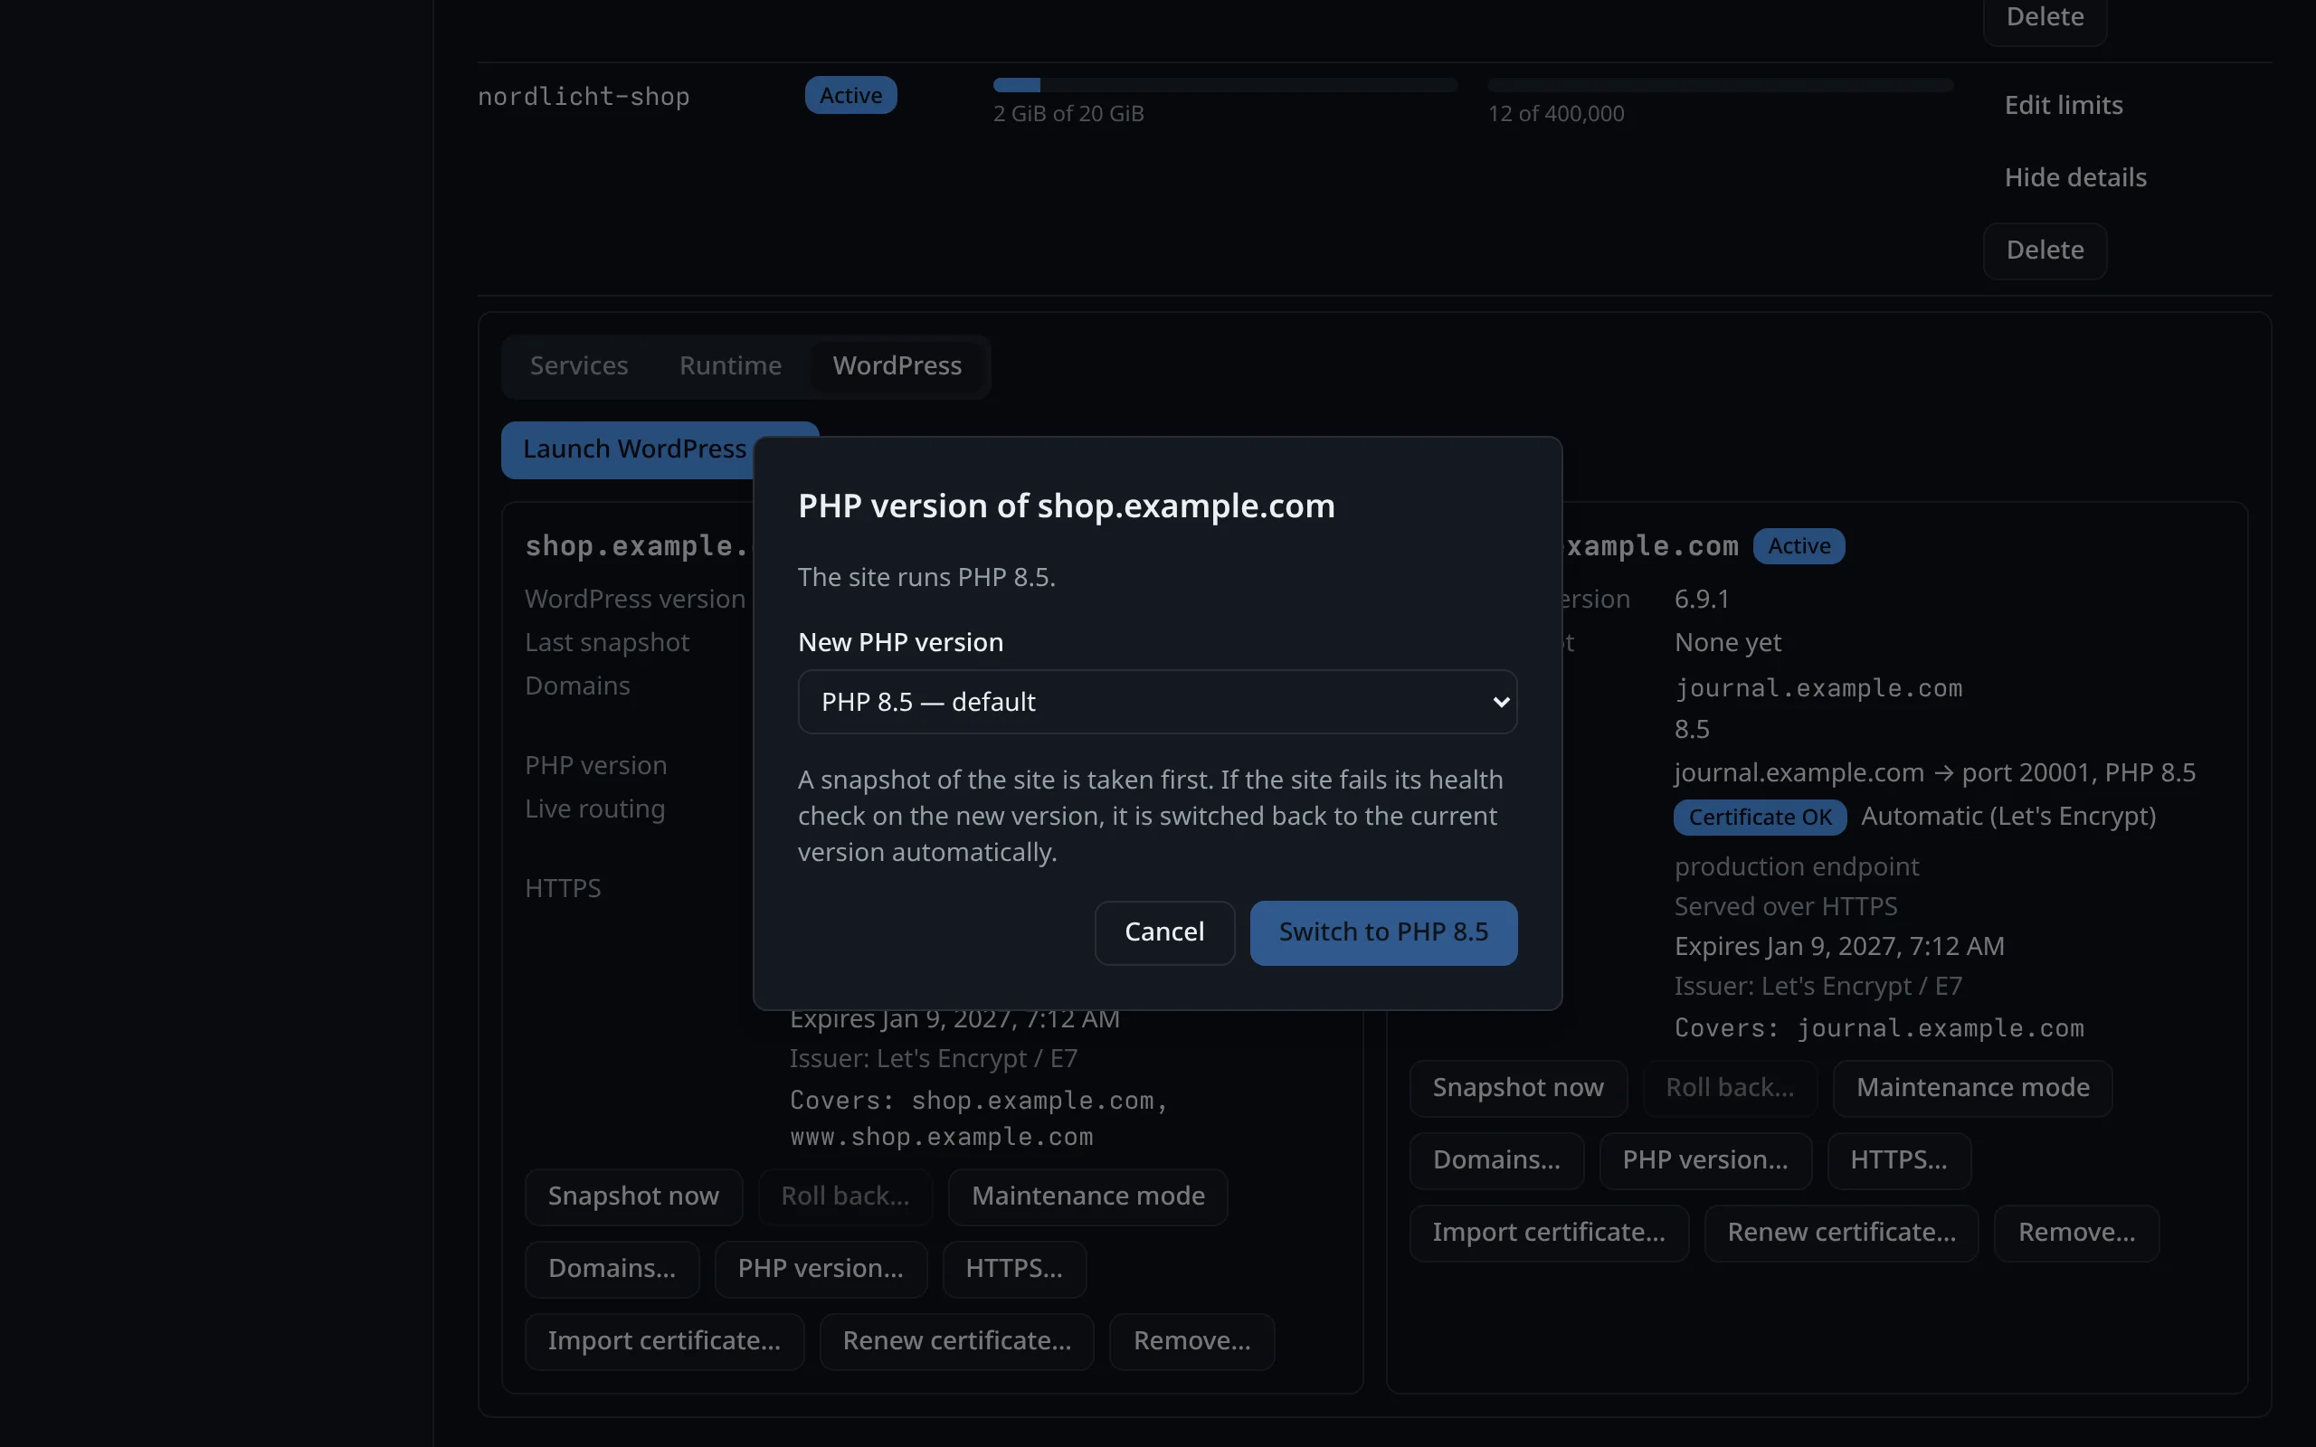
Task: Remove the journal.example.com site
Action: point(2077,1233)
